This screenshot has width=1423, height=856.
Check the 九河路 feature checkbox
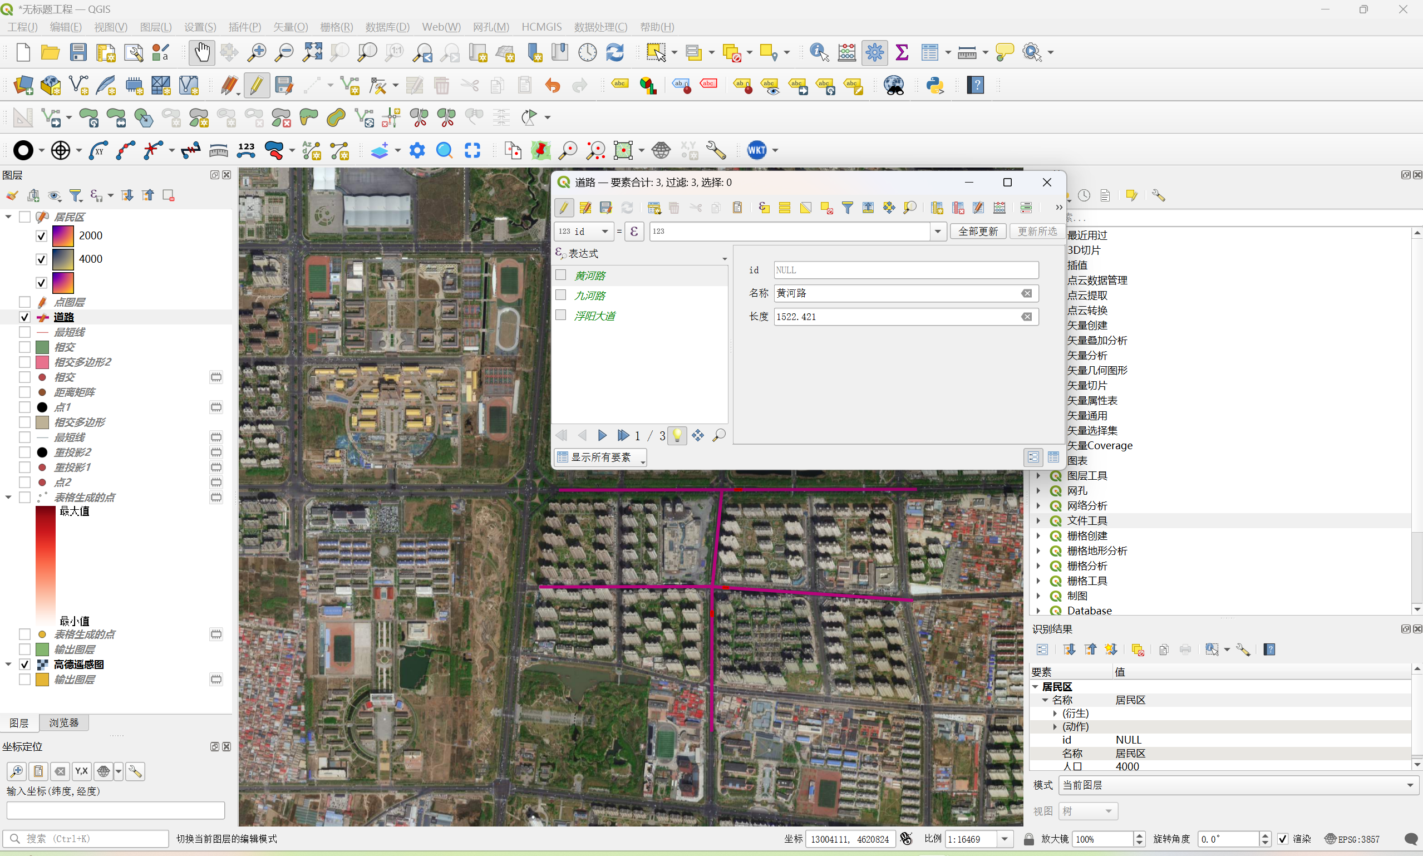tap(560, 296)
